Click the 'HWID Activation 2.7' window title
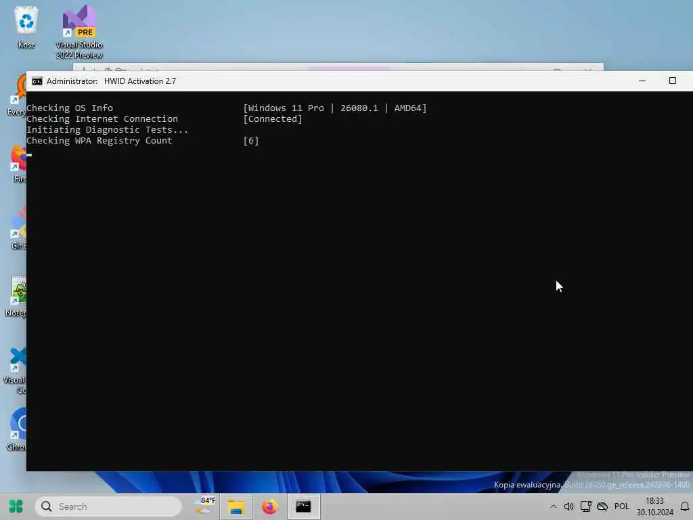This screenshot has width=693, height=520. tap(140, 81)
